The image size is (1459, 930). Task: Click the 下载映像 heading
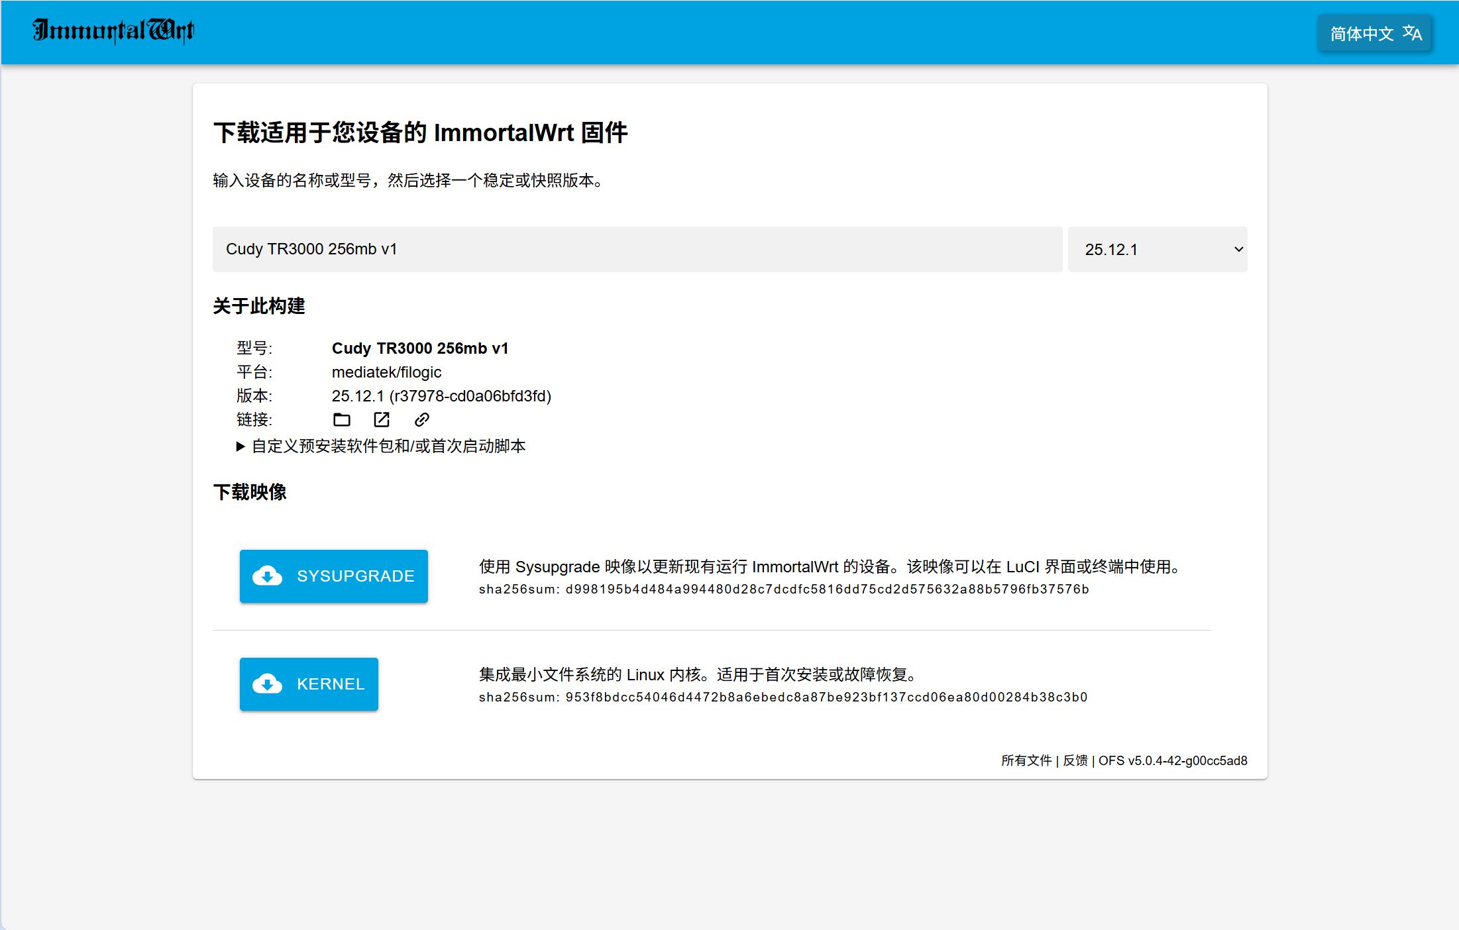(250, 492)
